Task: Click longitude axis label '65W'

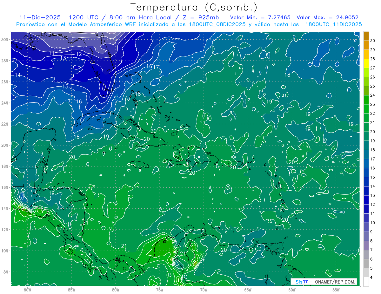Action: 248,290
